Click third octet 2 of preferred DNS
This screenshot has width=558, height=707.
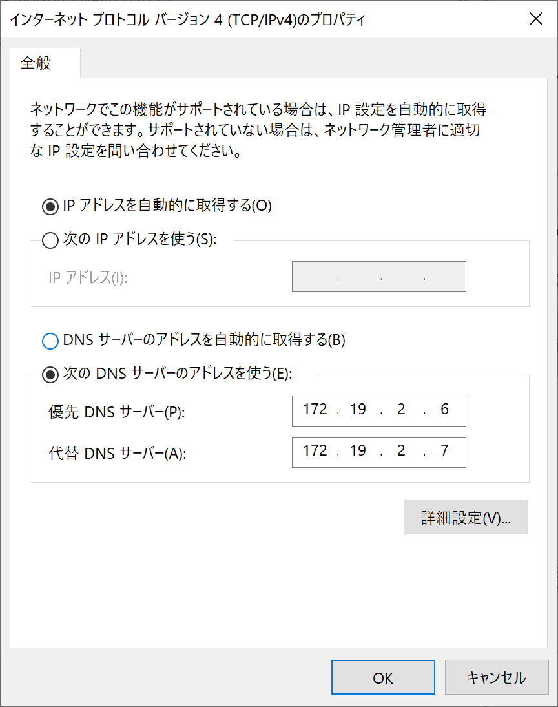point(401,410)
